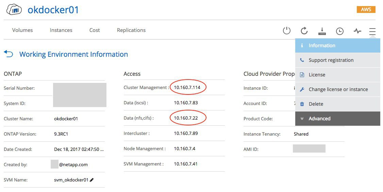This screenshot has width=383, height=192.
Task: Open the Instances tab
Action: pyautogui.click(x=61, y=30)
